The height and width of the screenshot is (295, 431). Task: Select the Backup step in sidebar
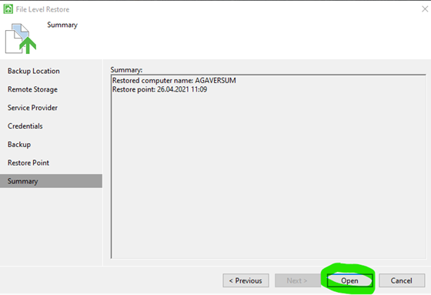(x=19, y=145)
